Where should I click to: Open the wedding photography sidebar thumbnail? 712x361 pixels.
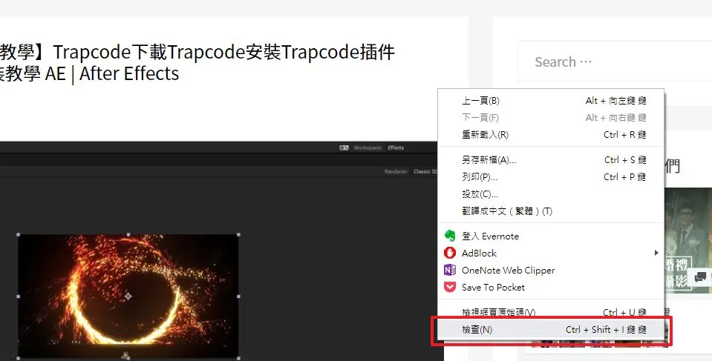tap(688, 240)
